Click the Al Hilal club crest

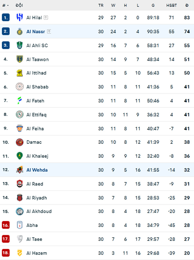click(x=20, y=17)
